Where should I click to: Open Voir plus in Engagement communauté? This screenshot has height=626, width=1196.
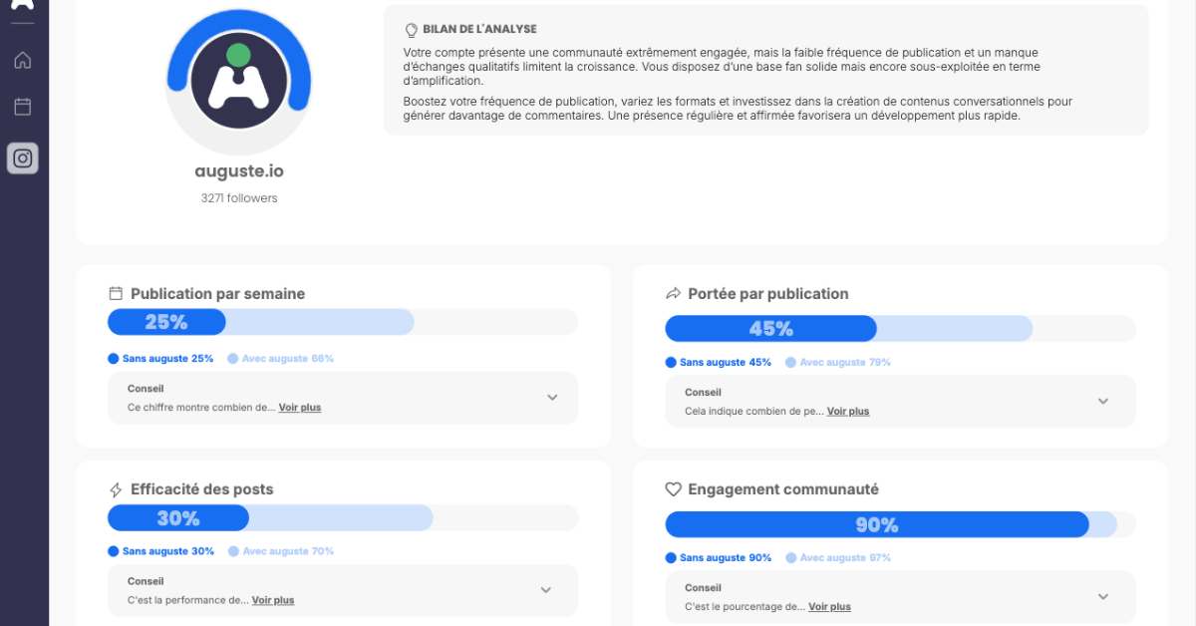[x=829, y=606]
